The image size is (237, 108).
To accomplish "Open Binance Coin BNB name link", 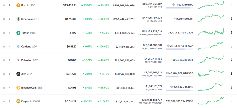I will (32, 88).
